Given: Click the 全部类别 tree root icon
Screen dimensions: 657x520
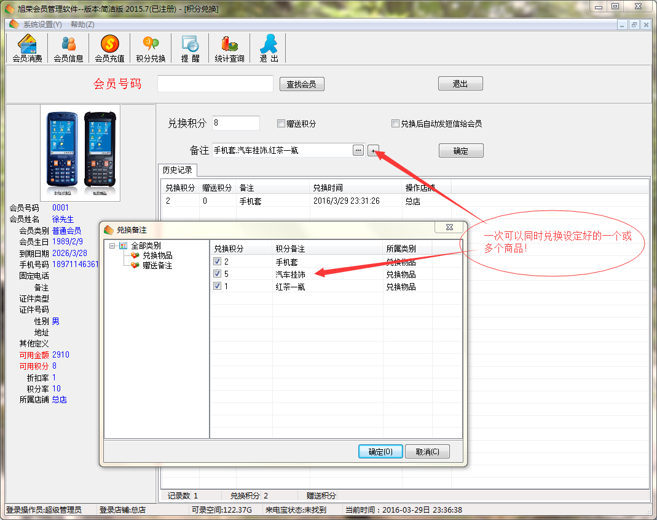Looking at the screenshot, I should click(x=123, y=246).
